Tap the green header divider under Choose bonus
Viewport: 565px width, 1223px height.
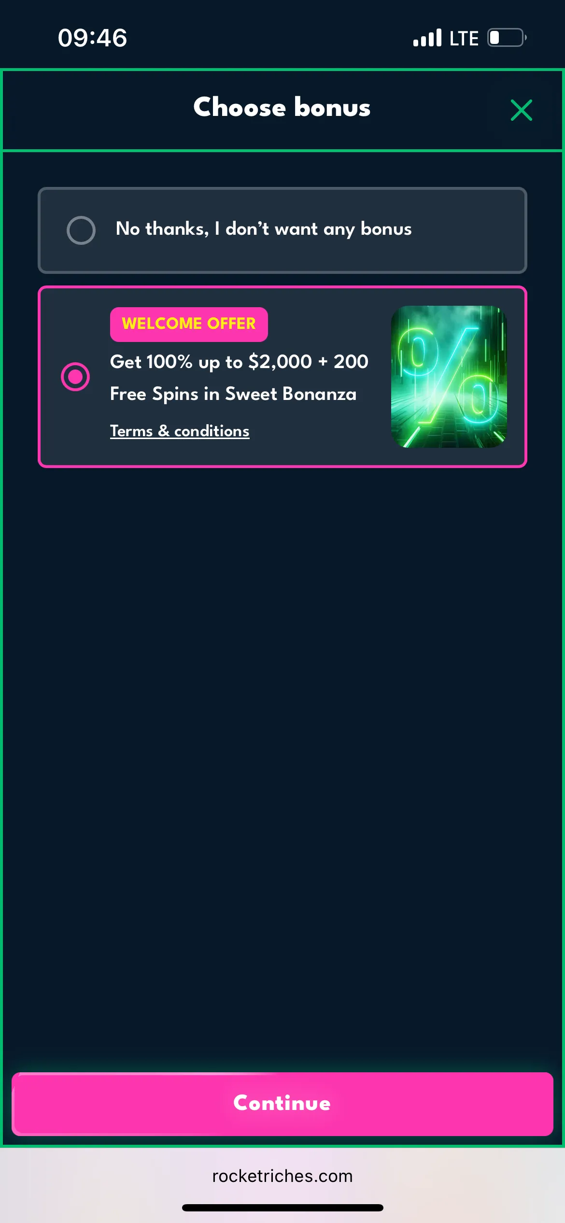click(x=282, y=151)
